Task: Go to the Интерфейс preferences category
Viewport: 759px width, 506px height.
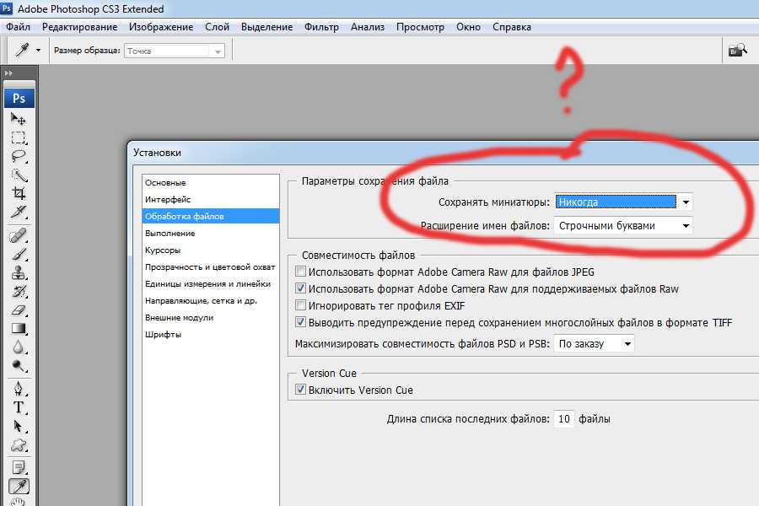Action: [x=211, y=200]
